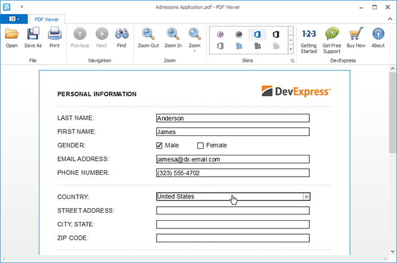Expand the Country dropdown arrow
This screenshot has height=263, width=397.
(x=306, y=196)
